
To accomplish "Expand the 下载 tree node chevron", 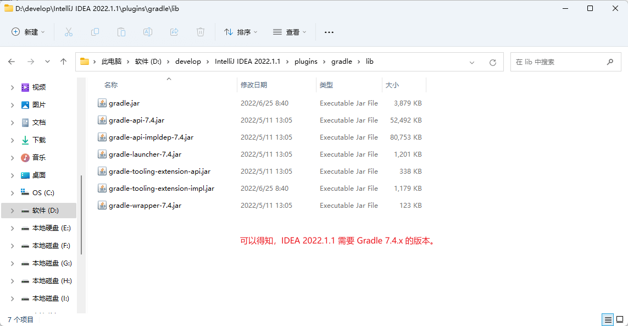I will point(13,140).
